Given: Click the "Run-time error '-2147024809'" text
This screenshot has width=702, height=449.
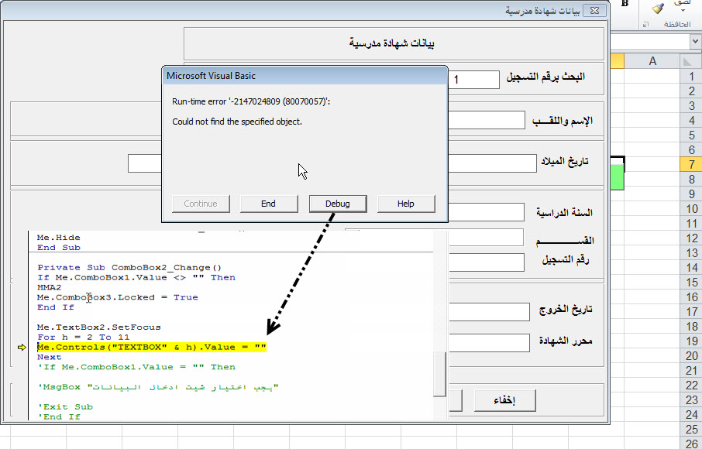Looking at the screenshot, I should [251, 101].
